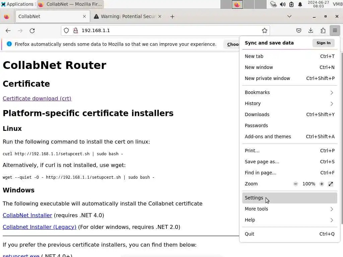
Task: Choose Print... from the menu
Action: point(289,151)
